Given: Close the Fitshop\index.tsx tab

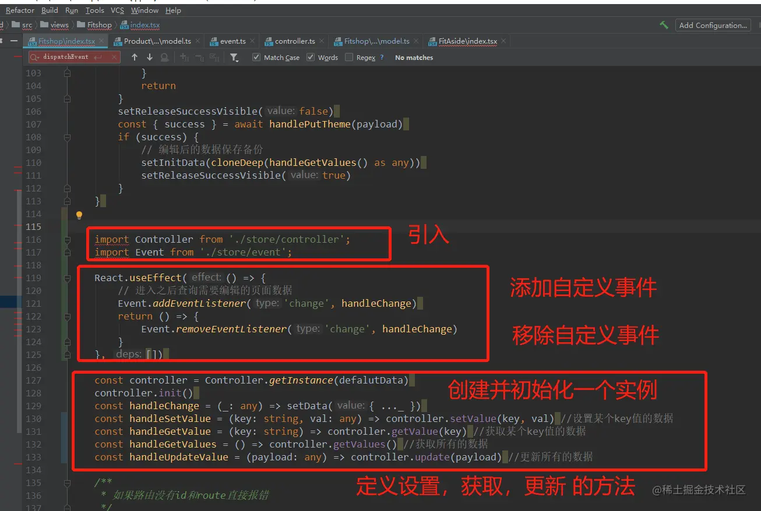Looking at the screenshot, I should 102,41.
